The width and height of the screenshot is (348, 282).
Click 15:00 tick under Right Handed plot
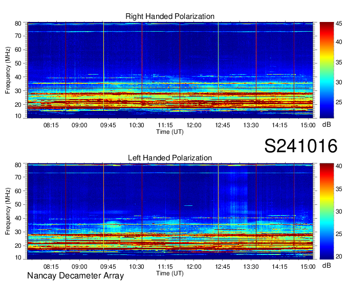pos(308,125)
